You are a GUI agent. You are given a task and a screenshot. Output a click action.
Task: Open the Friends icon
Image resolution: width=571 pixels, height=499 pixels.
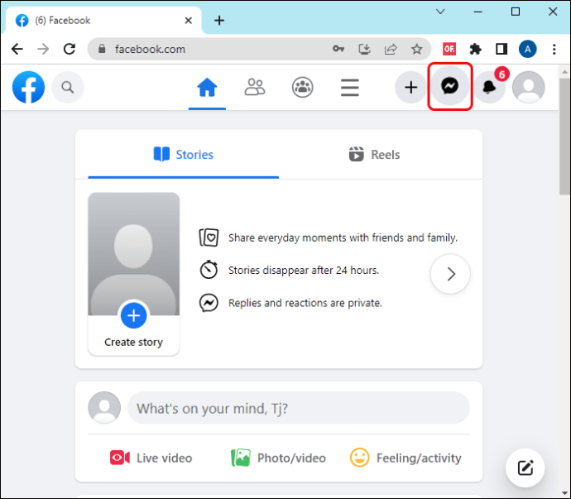click(255, 88)
